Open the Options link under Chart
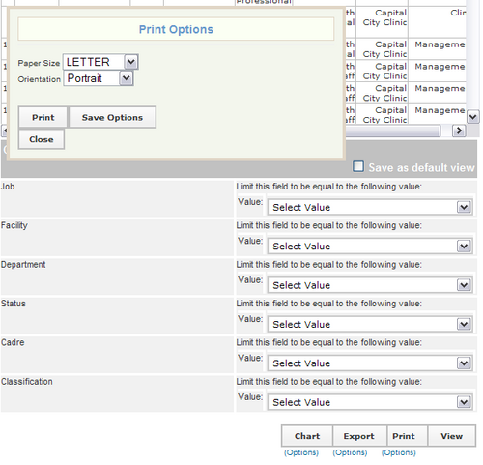The width and height of the screenshot is (483, 465). (301, 452)
